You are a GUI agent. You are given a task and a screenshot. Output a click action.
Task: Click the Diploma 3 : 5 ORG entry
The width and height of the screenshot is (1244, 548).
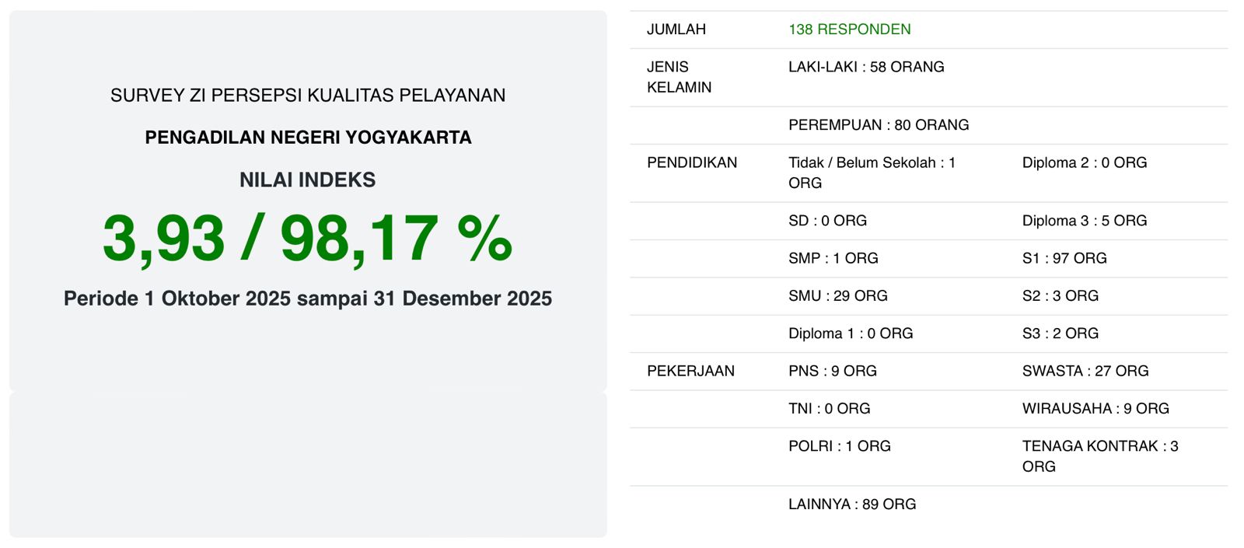point(1085,221)
